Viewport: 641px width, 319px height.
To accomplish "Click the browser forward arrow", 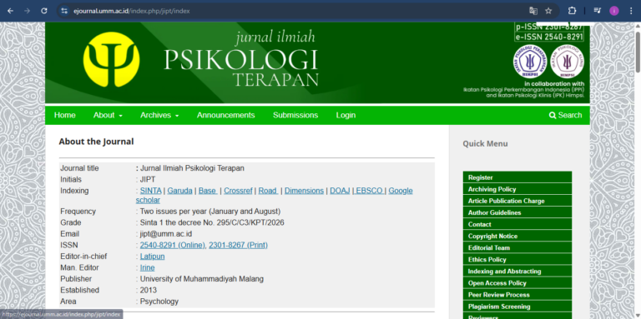I will click(28, 11).
